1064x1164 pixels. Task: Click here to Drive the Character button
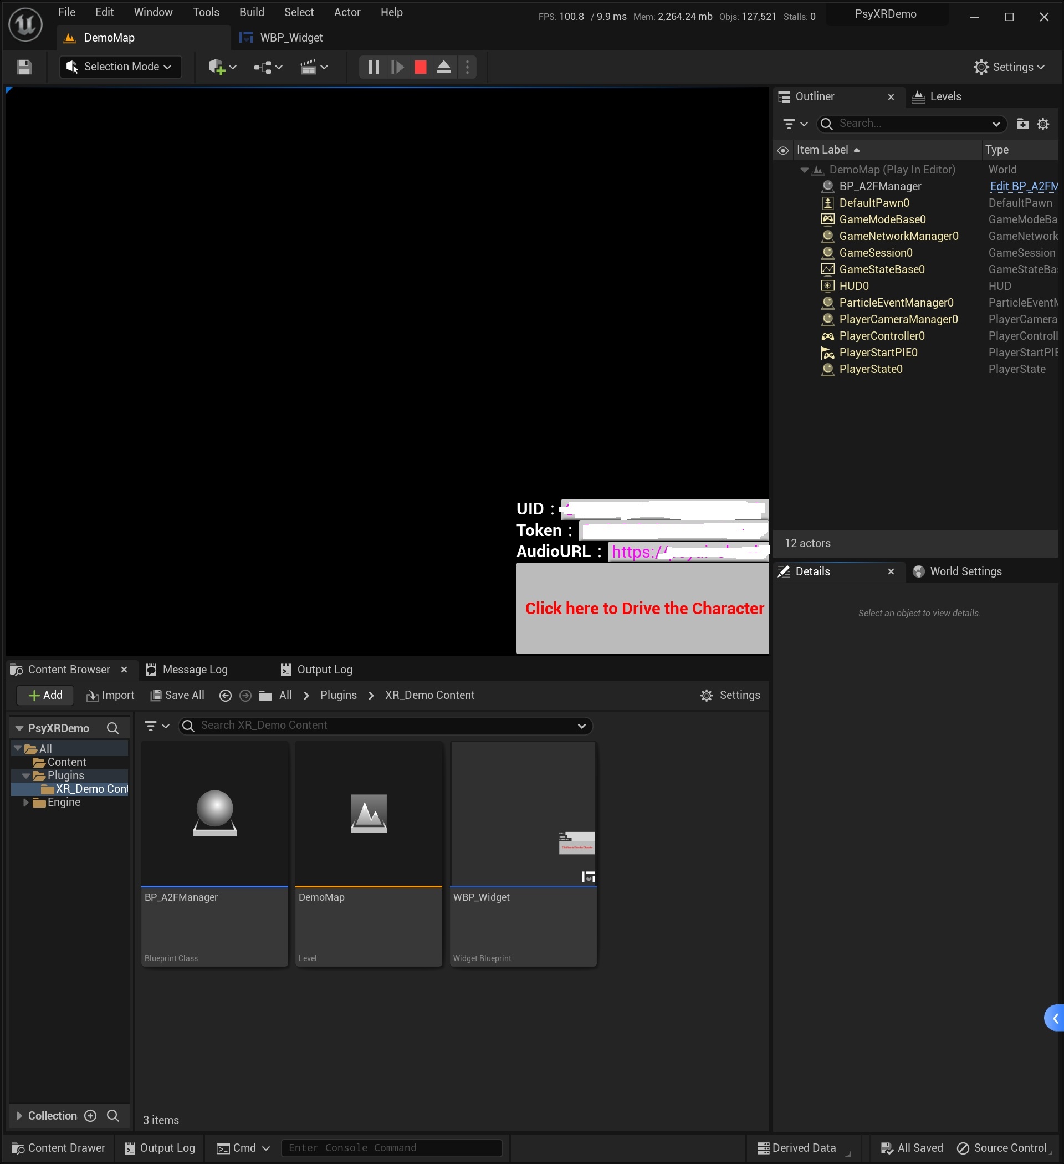tap(642, 609)
